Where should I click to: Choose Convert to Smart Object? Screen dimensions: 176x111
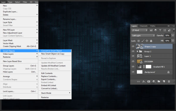(55, 51)
